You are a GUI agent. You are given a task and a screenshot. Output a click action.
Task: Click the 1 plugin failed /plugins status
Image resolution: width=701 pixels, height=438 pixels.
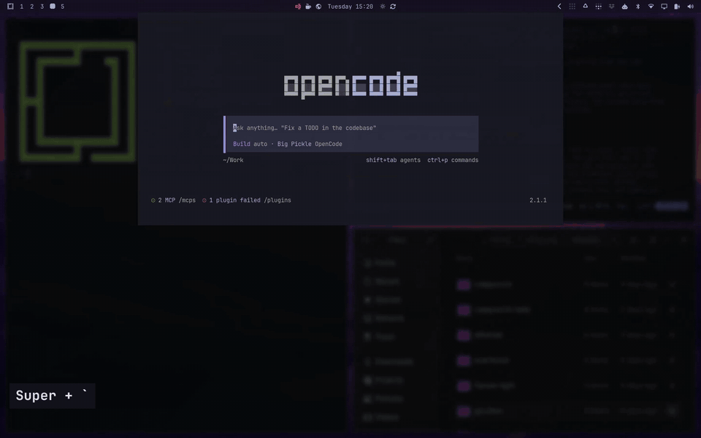(246, 200)
